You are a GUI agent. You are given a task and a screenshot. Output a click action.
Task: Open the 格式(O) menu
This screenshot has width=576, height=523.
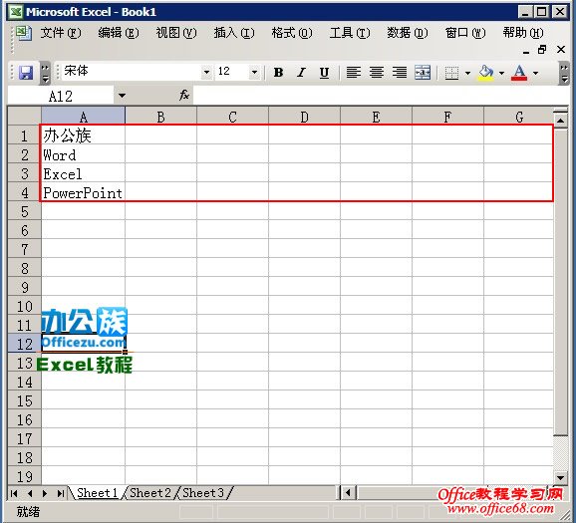292,33
